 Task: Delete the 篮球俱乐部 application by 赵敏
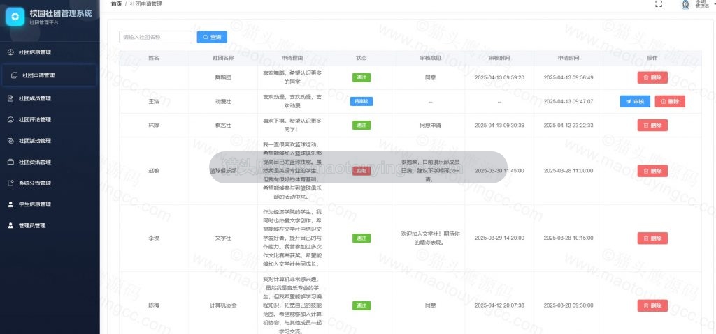pos(652,171)
